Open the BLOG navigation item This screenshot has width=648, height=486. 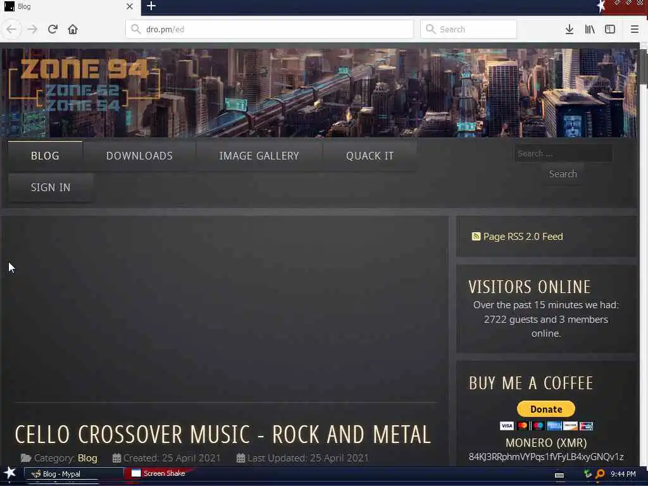(45, 156)
